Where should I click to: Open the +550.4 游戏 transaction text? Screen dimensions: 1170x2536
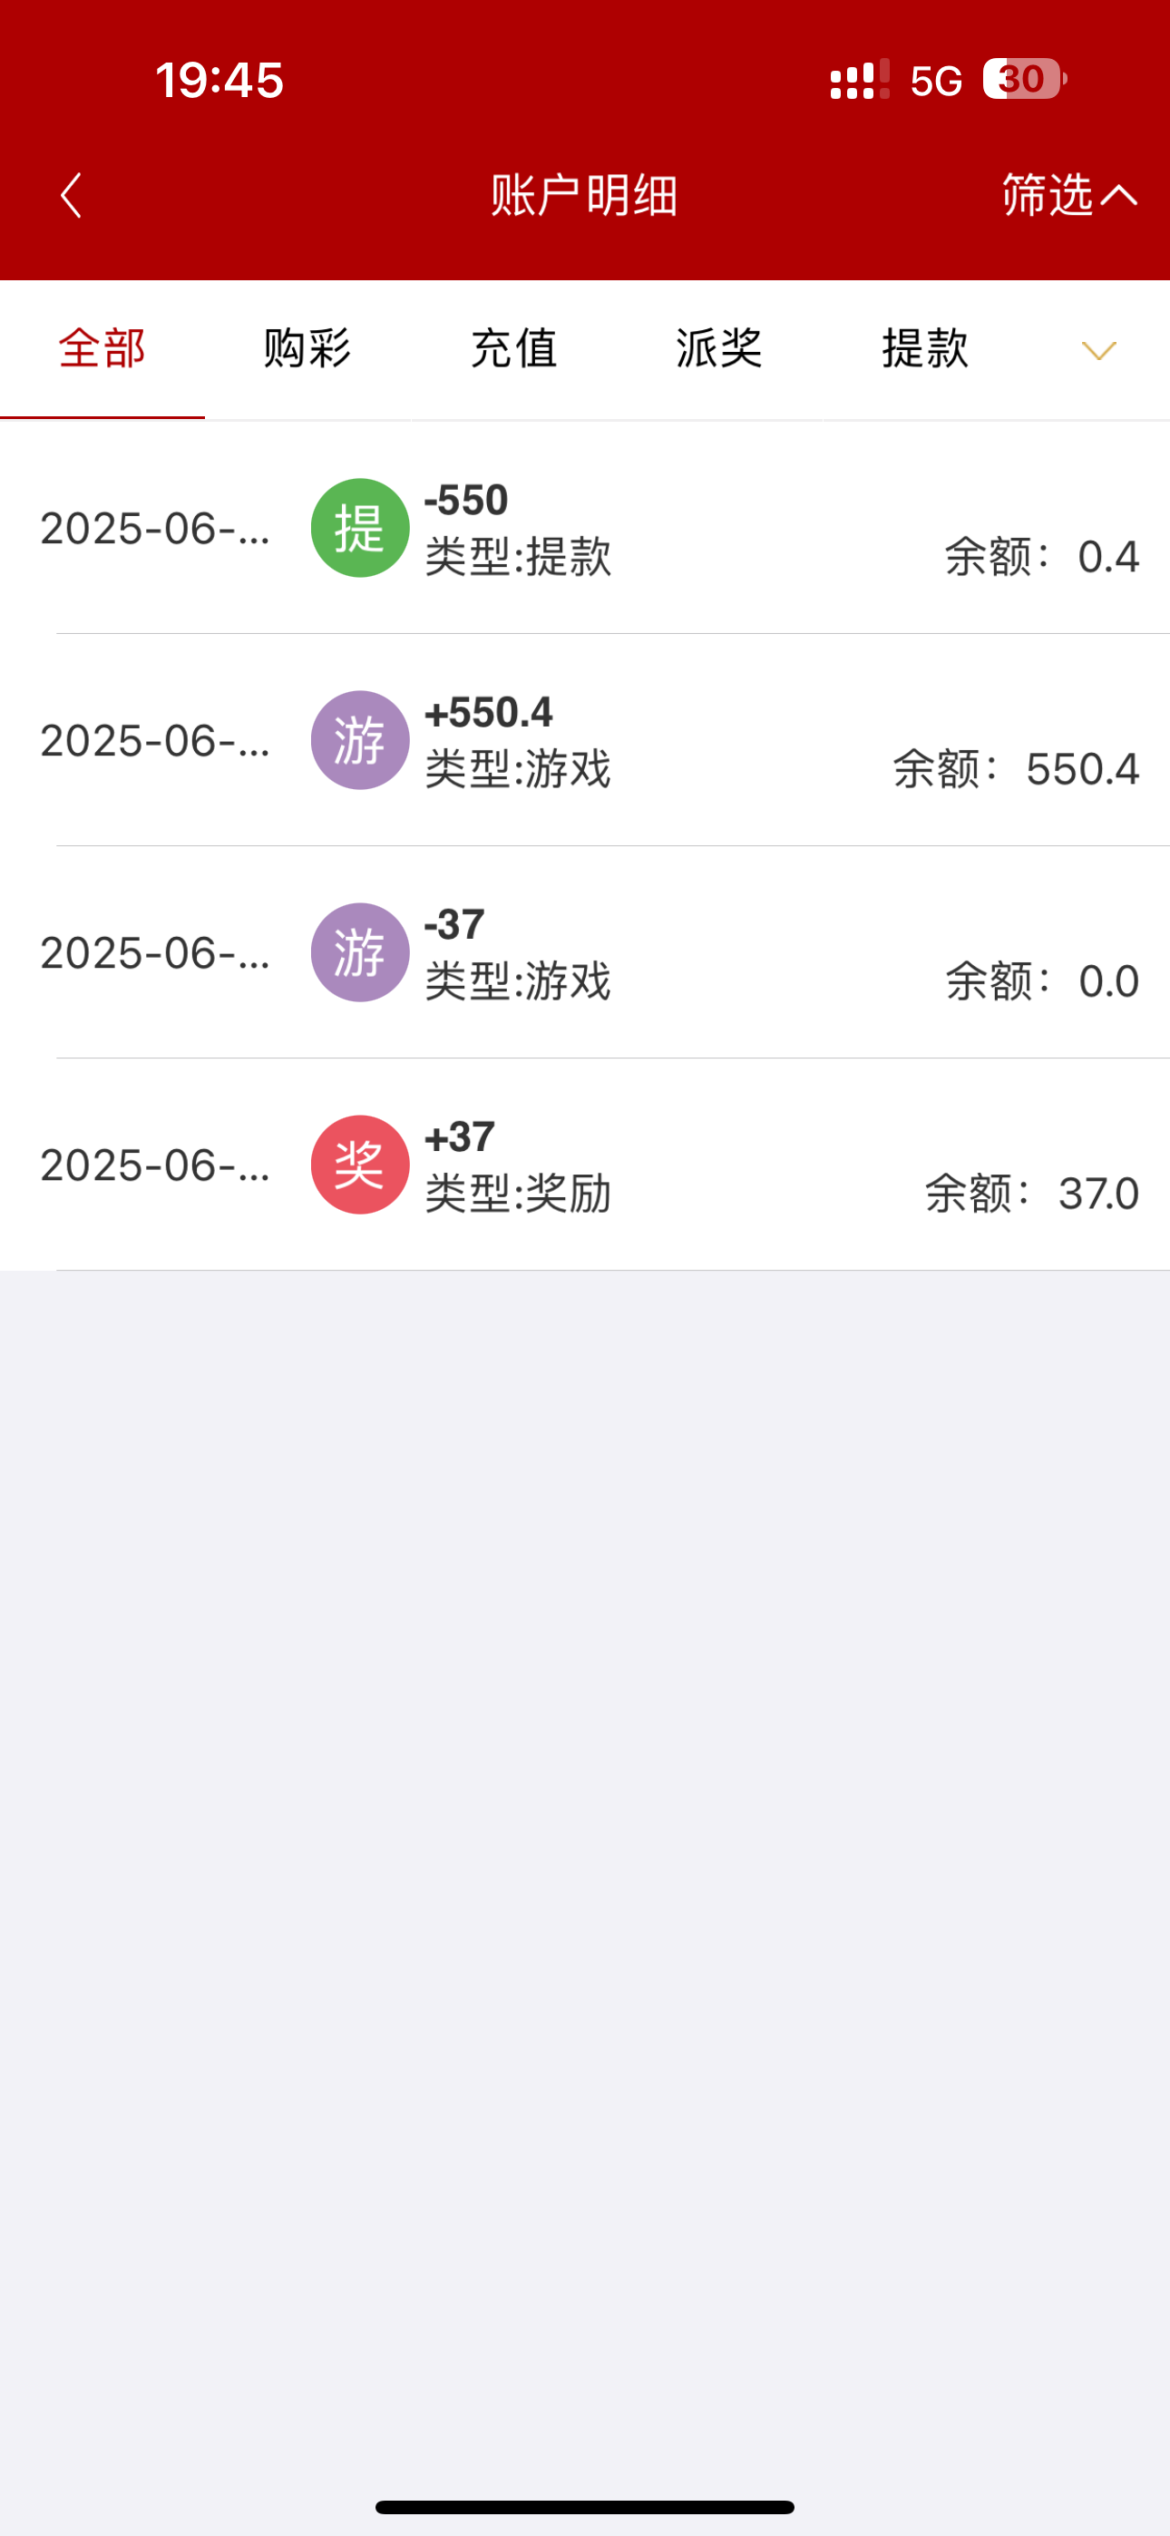coord(518,741)
